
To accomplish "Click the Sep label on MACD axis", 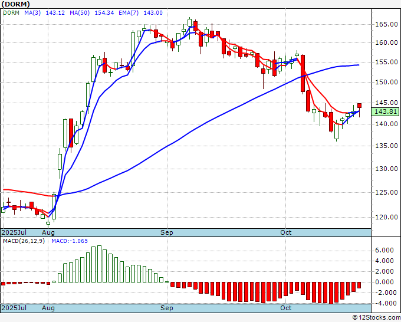I will [167, 308].
